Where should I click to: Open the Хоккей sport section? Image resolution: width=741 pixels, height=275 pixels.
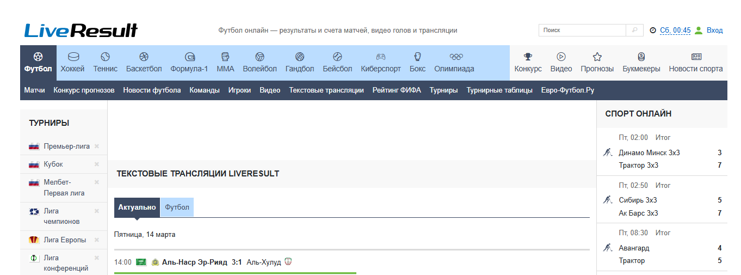coord(73,63)
